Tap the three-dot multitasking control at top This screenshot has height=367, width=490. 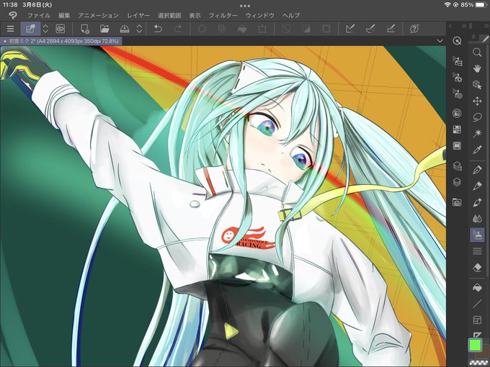click(245, 6)
